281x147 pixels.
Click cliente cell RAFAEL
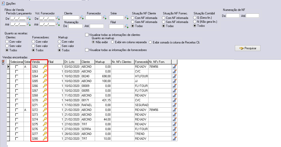88,105
